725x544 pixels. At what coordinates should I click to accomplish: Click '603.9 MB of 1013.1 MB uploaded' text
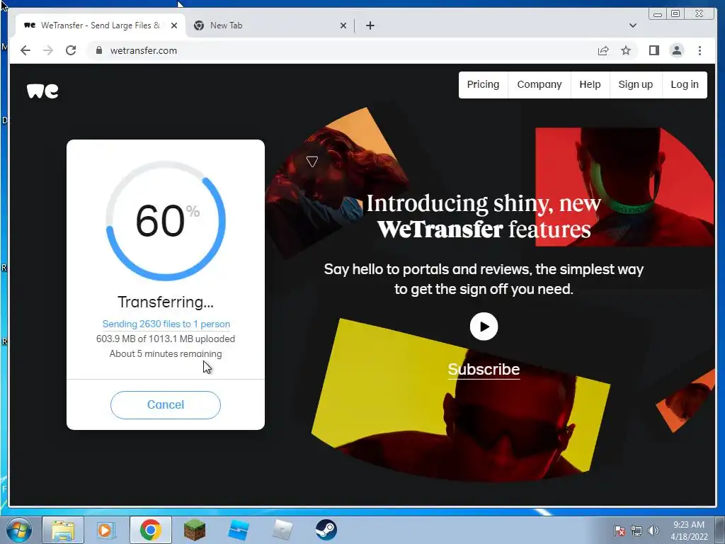coord(166,339)
